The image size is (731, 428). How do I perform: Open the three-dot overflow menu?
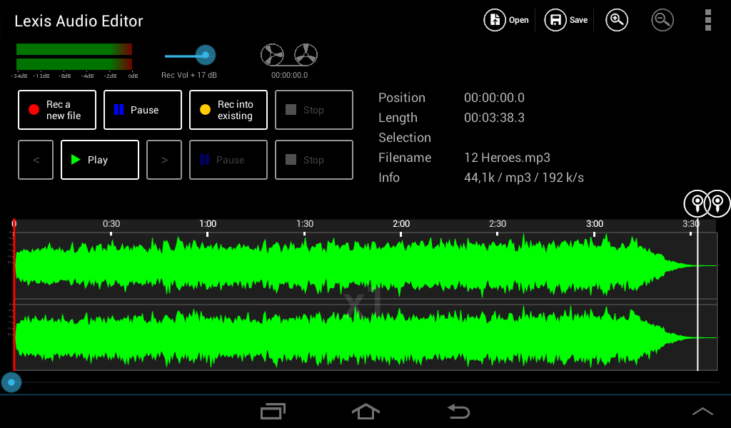point(707,20)
